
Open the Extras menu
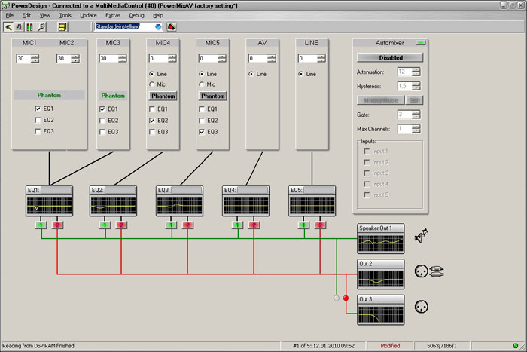pyautogui.click(x=113, y=15)
